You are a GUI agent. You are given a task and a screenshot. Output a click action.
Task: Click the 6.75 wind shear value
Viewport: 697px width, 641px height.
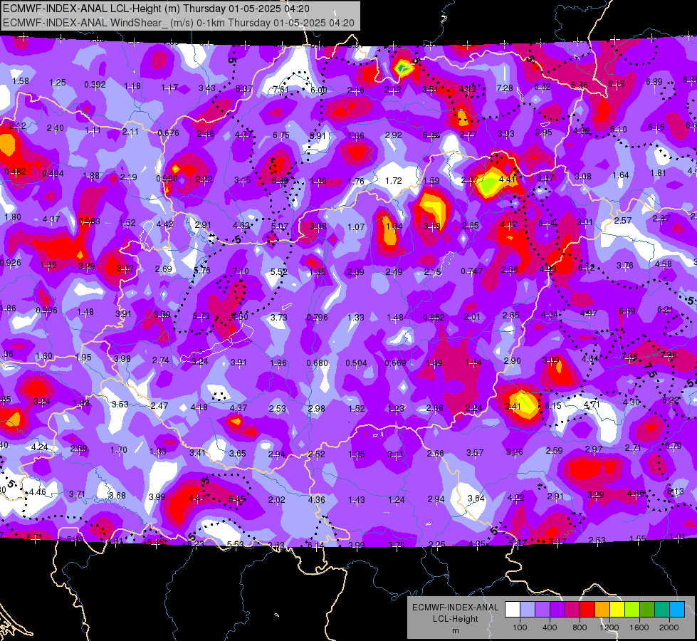click(x=281, y=135)
